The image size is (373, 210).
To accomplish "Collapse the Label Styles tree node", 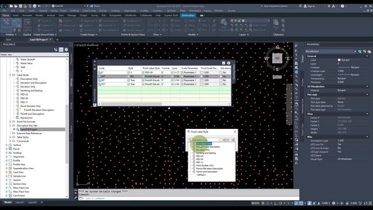I will [x=10, y=75].
